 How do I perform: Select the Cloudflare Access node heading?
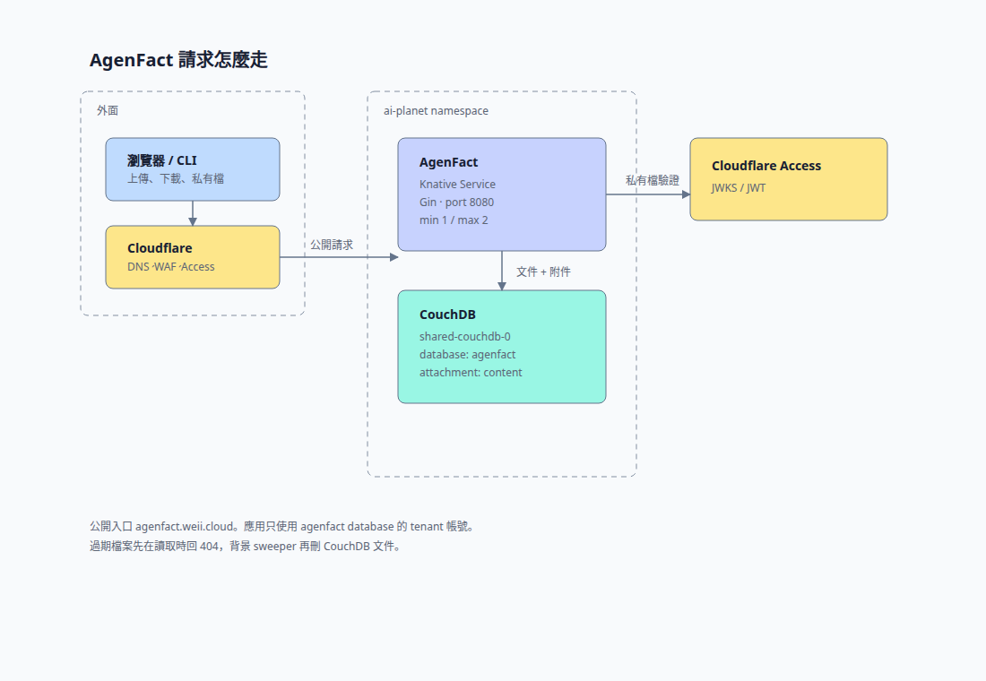click(x=765, y=166)
